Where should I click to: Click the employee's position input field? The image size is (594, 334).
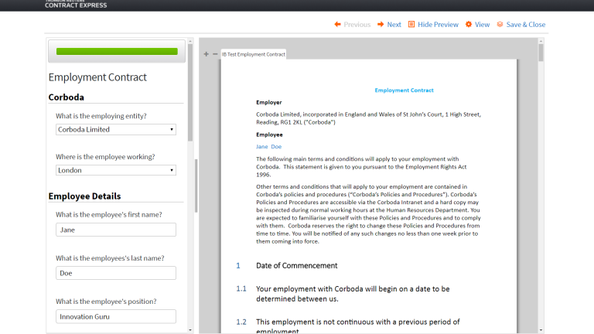pyautogui.click(x=116, y=316)
